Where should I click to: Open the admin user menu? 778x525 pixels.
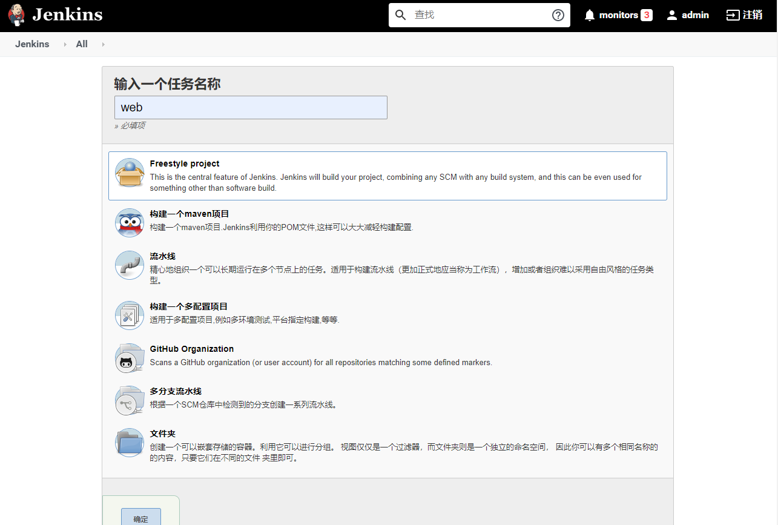coord(688,15)
